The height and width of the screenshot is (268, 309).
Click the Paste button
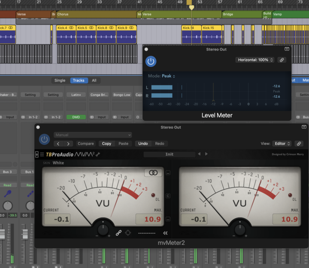123,144
